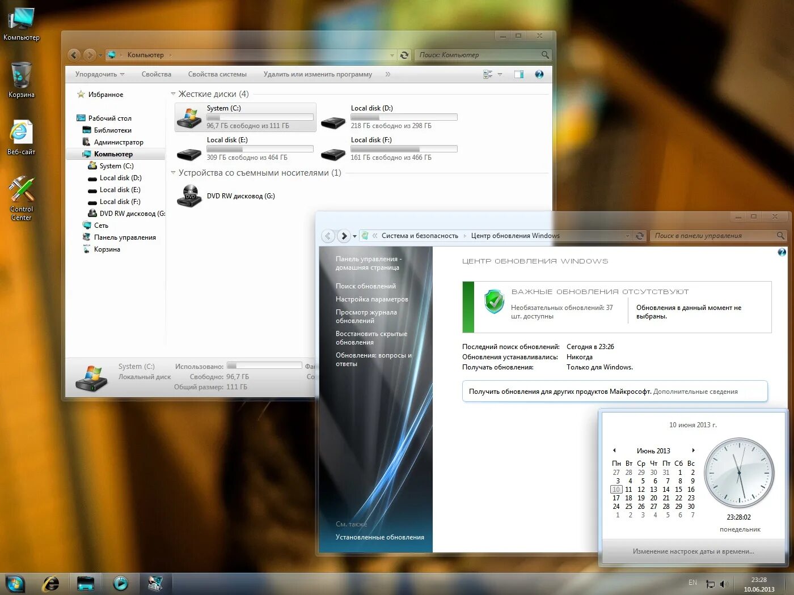The width and height of the screenshot is (794, 595).
Task: Click Восстановить скрытые обновления link
Action: 371,338
